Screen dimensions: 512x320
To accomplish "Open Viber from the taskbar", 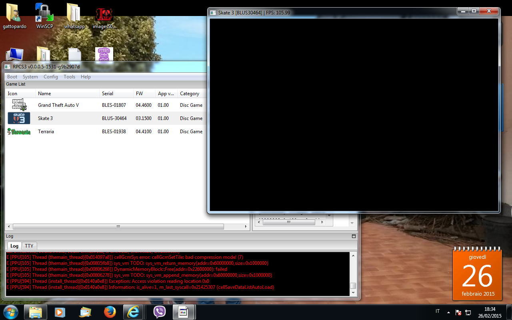I will 160,312.
